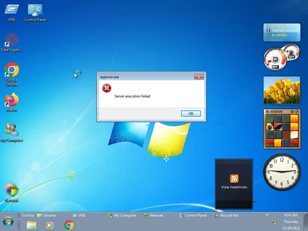Click the orange RSS icon in the feed gadget
The image size is (308, 231).
[x=234, y=179]
